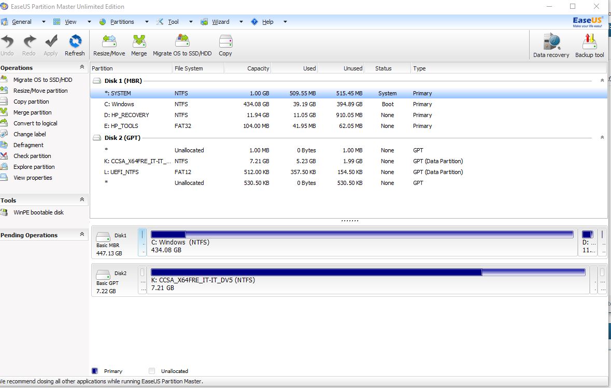The height and width of the screenshot is (388, 611).
Task: Click the Disk2 Basic GPT disk icon
Action: (x=103, y=275)
